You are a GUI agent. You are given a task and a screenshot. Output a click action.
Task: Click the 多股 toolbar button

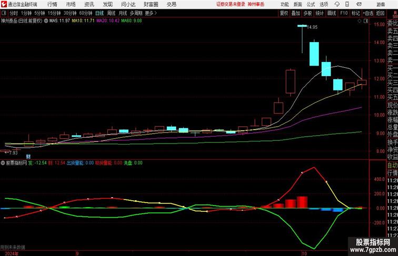[x=307, y=13]
